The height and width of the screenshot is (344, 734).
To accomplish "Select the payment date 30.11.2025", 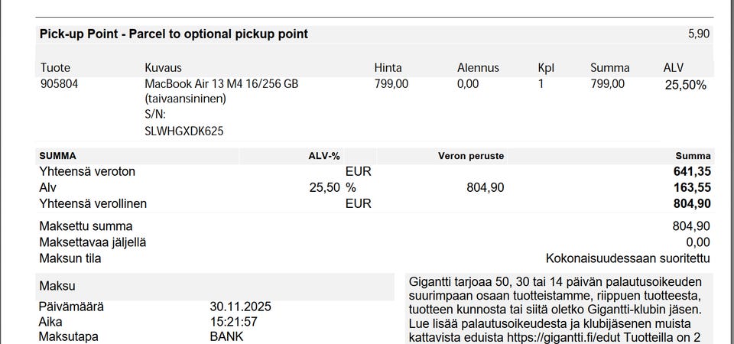I will click(240, 307).
